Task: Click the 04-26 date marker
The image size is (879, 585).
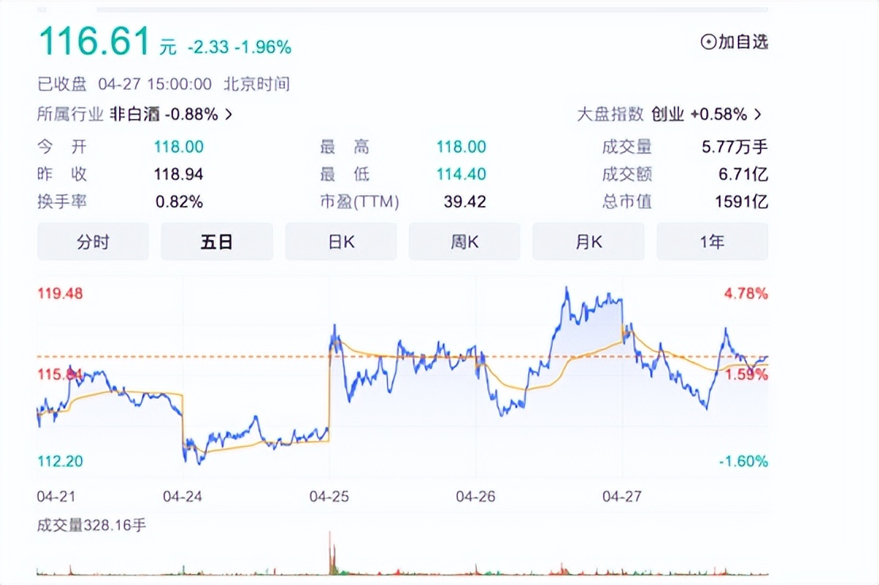Action: coord(475,496)
